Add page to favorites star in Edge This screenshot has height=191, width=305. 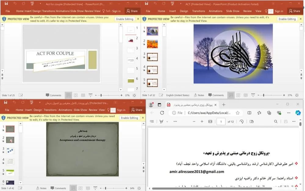238,113
